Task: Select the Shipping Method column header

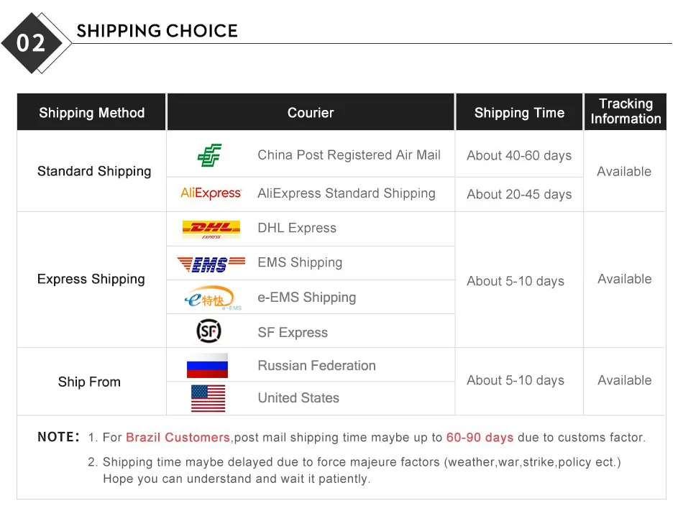Action: [x=91, y=113]
